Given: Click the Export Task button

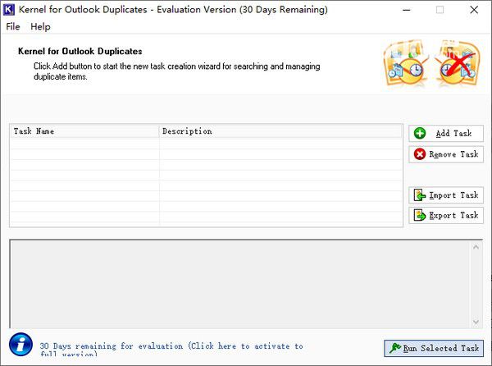Looking at the screenshot, I should click(x=446, y=215).
